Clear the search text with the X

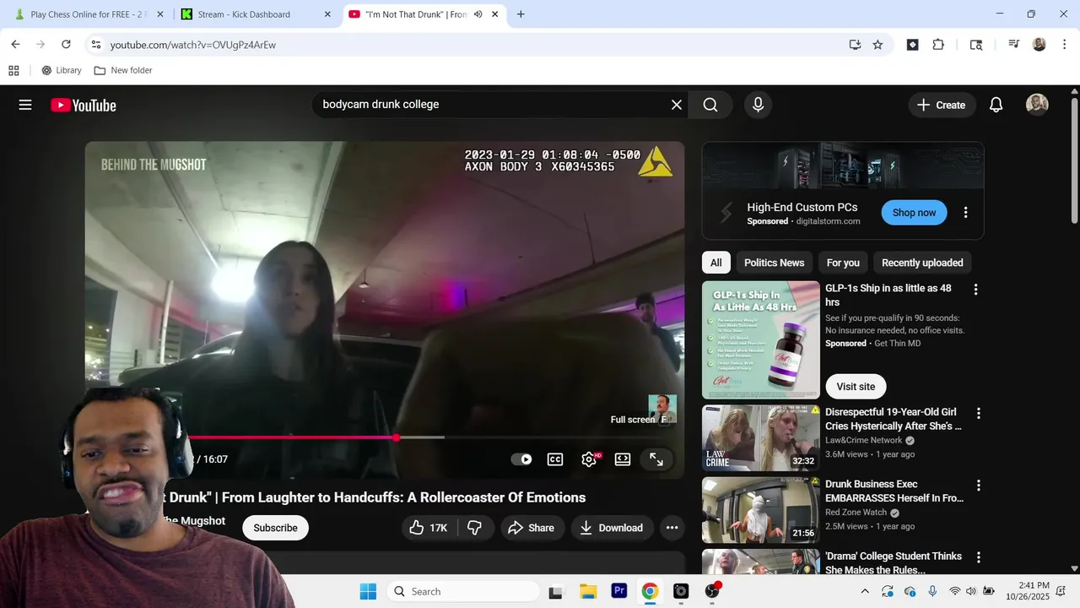(x=677, y=105)
